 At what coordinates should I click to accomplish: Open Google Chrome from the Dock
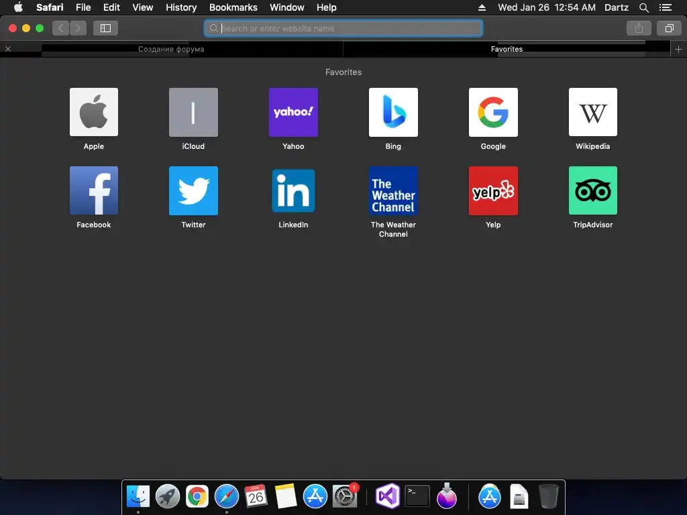[197, 497]
